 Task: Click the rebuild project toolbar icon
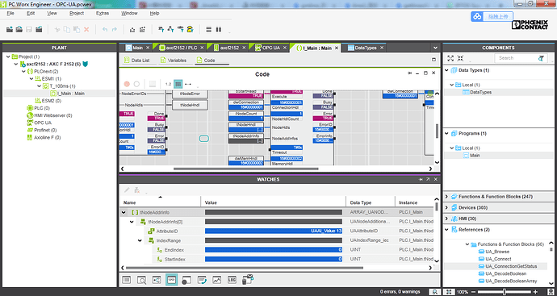142,30
